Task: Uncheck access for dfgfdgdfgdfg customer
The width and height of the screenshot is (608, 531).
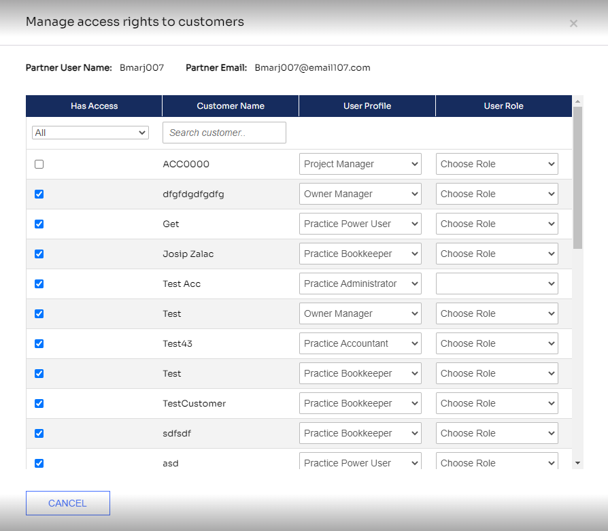Action: point(39,194)
